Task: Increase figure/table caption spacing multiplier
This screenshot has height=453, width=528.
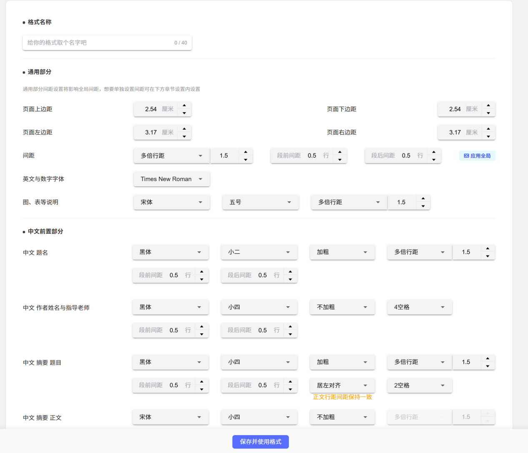Action: (423, 199)
